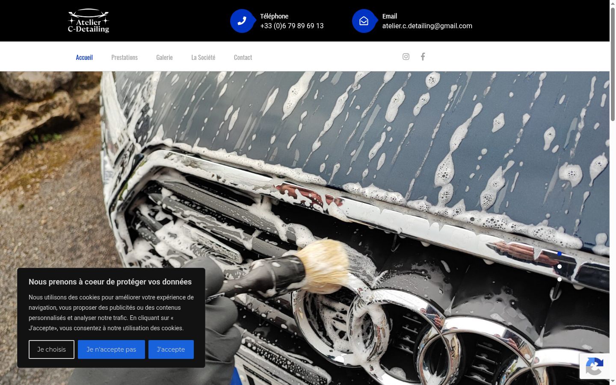Go to the Accueil menu item
This screenshot has width=616, height=385.
tap(84, 57)
